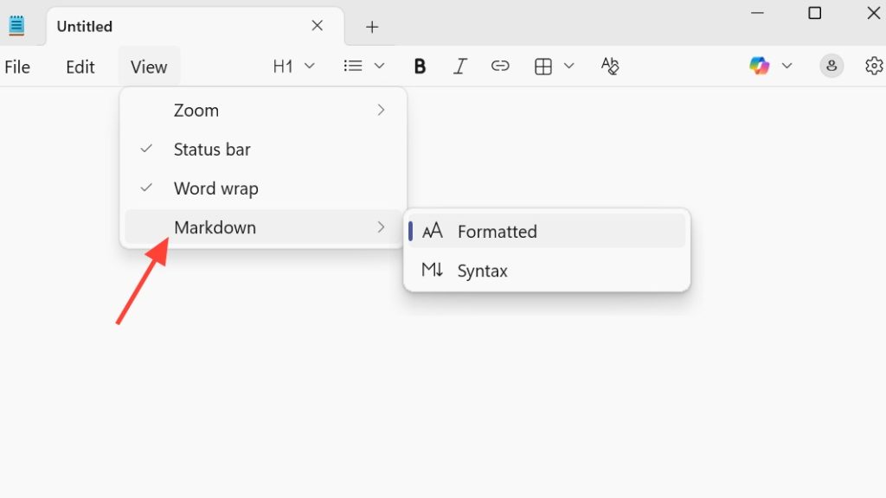The width and height of the screenshot is (886, 498).
Task: Add a new tab with plus button
Action: tap(372, 27)
